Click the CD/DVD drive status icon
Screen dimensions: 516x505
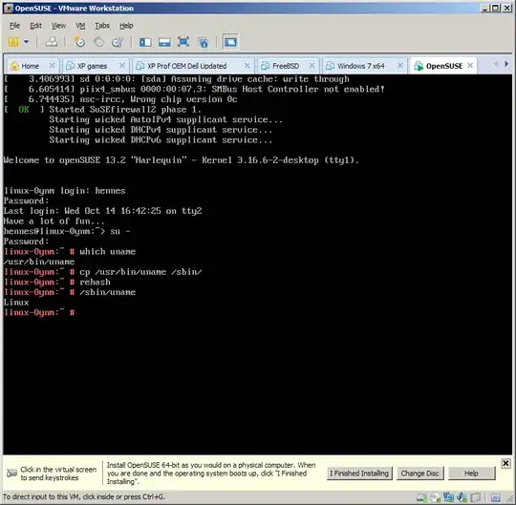[x=435, y=497]
